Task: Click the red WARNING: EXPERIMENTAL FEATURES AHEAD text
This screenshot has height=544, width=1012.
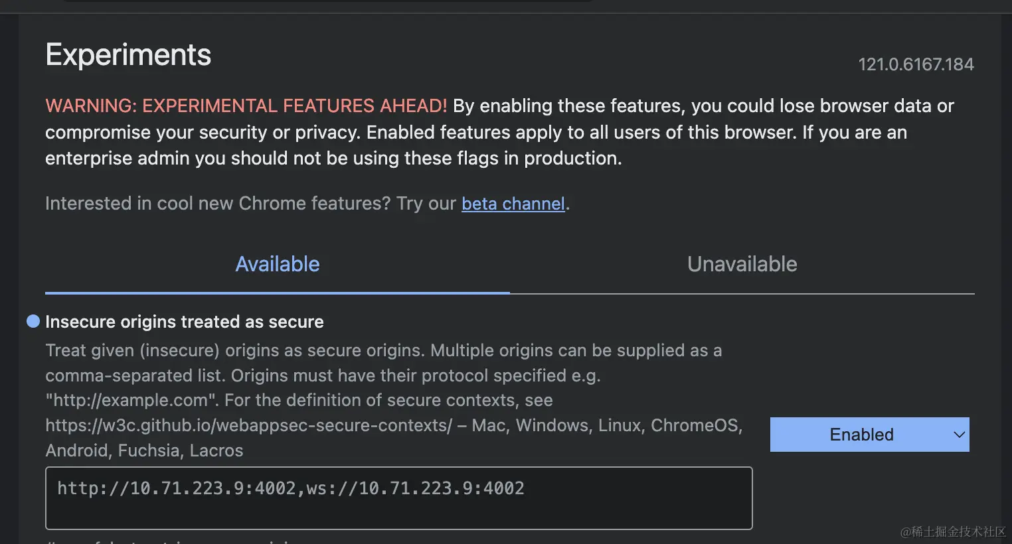Action: (x=246, y=106)
